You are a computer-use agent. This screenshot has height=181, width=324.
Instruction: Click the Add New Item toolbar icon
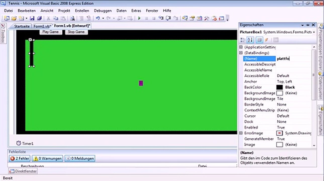pos(21,18)
